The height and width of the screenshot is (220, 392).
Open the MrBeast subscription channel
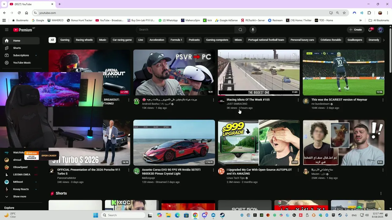point(21,182)
